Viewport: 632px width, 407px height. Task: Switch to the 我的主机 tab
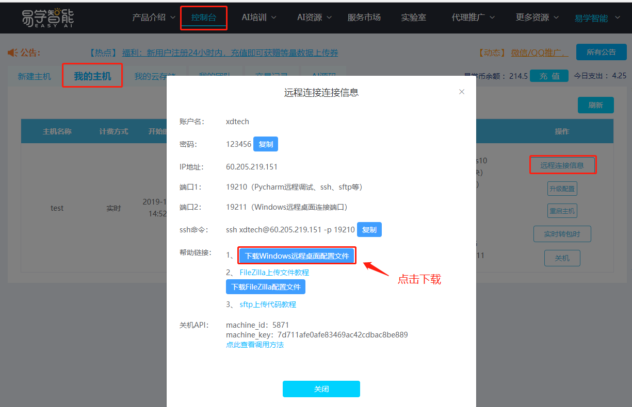click(x=92, y=75)
